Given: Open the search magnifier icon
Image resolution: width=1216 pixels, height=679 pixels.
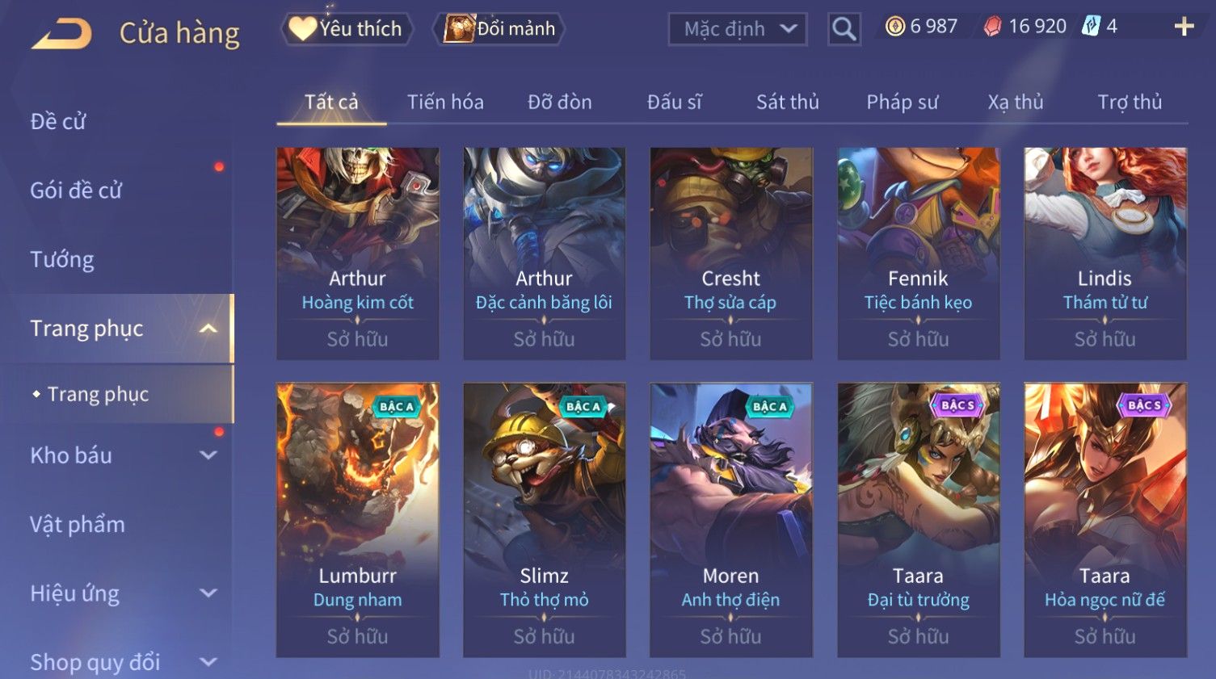Looking at the screenshot, I should pos(844,29).
